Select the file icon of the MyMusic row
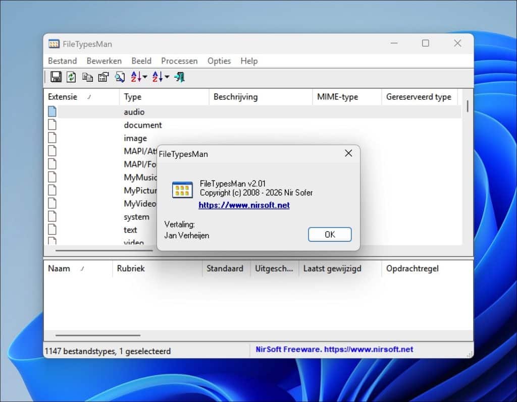This screenshot has width=517, height=402. coord(52,177)
